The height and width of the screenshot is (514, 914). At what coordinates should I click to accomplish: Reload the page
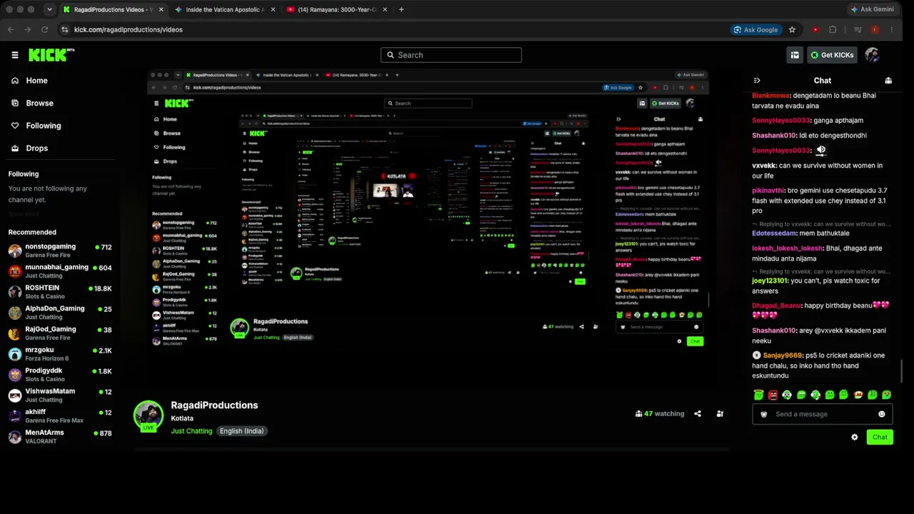tap(44, 30)
